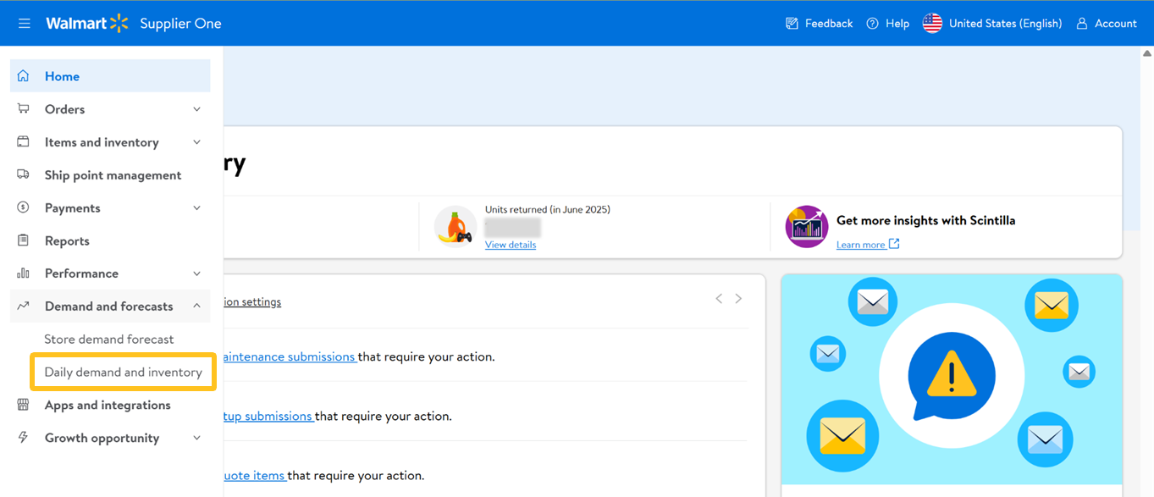The width and height of the screenshot is (1154, 497).
Task: Click the United States flag icon
Action: [x=932, y=24]
